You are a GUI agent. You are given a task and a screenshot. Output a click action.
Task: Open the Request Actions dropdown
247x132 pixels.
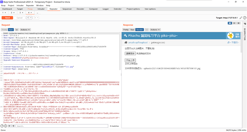pos(25,30)
